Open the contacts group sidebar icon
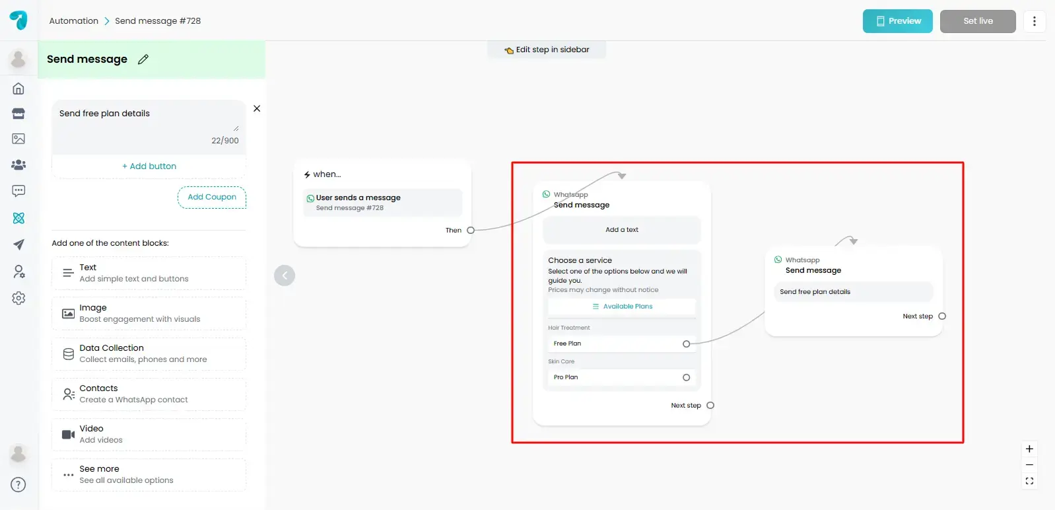 click(18, 164)
